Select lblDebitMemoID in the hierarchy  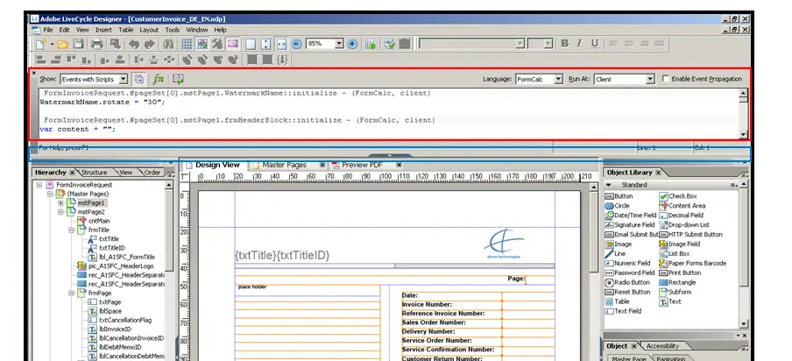click(120, 347)
